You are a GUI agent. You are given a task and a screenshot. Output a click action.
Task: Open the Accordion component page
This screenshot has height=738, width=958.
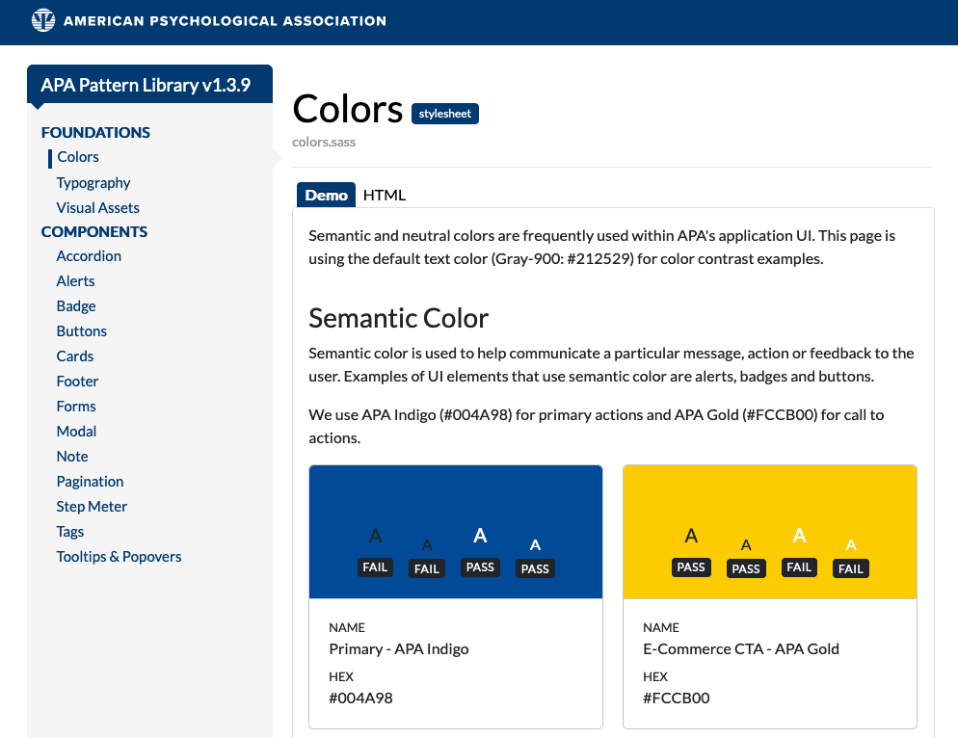[89, 256]
